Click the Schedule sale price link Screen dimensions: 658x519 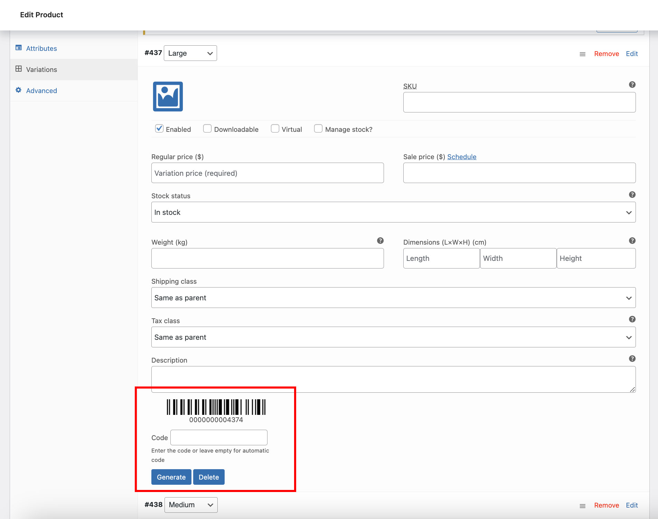click(461, 157)
